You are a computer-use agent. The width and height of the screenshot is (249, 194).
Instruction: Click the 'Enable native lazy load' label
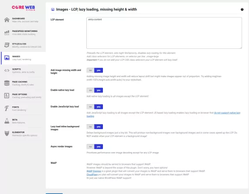(x=62, y=90)
